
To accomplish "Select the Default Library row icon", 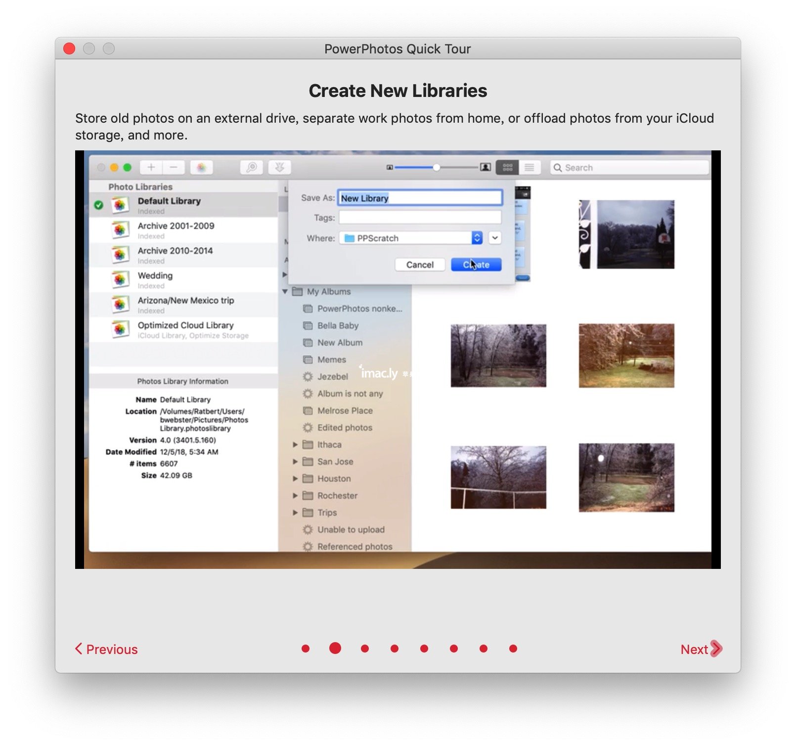I will pos(120,205).
